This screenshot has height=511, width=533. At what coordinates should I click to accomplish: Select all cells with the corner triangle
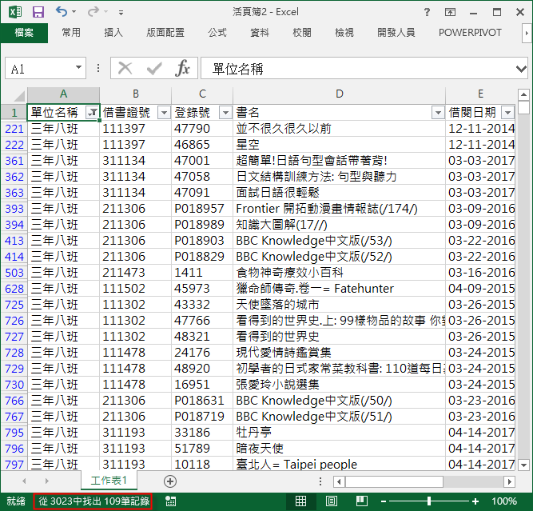pos(20,96)
